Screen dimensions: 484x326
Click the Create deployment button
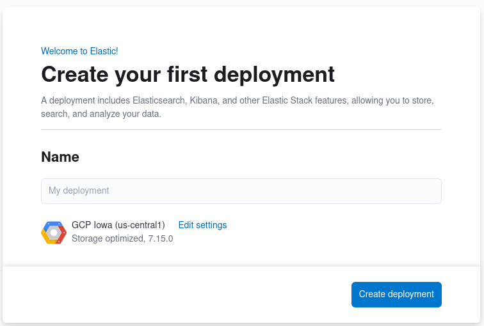point(396,294)
